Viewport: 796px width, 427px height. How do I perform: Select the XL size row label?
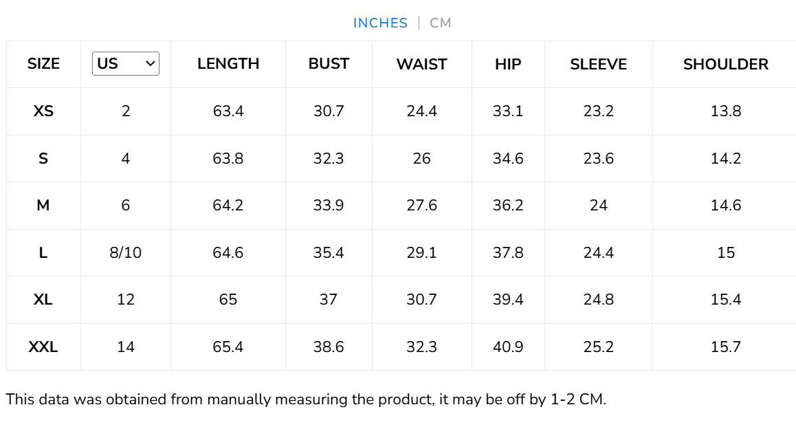(x=43, y=299)
